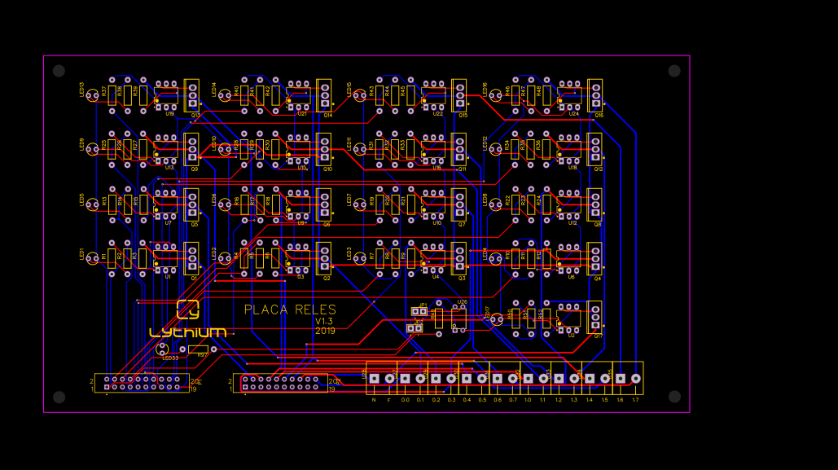
Task: Select the LED13 footprint in the top-left corner
Action: click(x=92, y=94)
